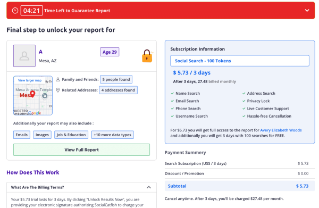Click the View Full Report button
Viewport: 319px width, 208px height.
[81, 150]
